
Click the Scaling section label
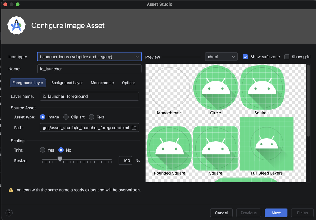click(x=18, y=141)
